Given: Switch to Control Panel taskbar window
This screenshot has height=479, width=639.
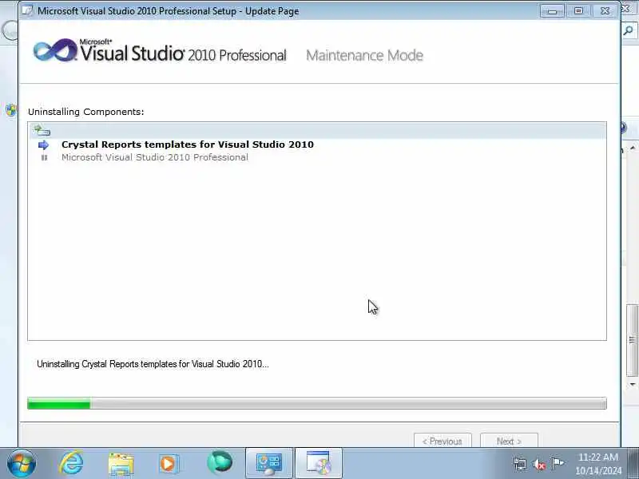Looking at the screenshot, I should pos(269,464).
